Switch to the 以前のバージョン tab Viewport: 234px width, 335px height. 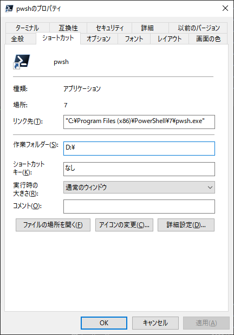199,28
